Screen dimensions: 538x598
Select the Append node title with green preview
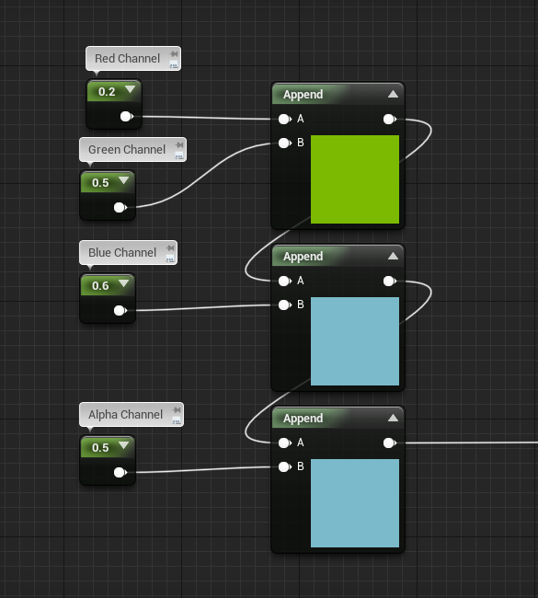pos(303,94)
